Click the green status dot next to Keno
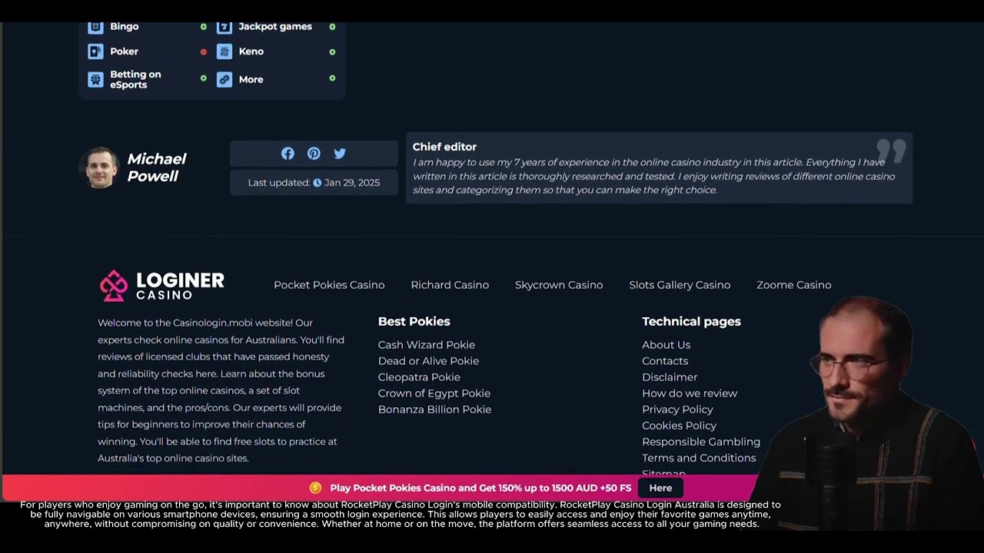Viewport: 984px width, 553px height. (332, 52)
